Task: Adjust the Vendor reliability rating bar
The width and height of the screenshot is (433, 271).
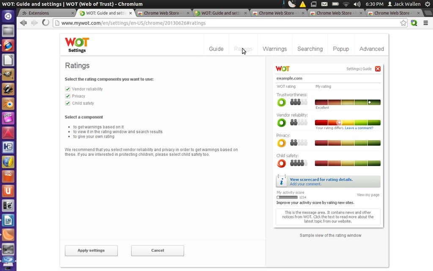Action: click(348, 123)
